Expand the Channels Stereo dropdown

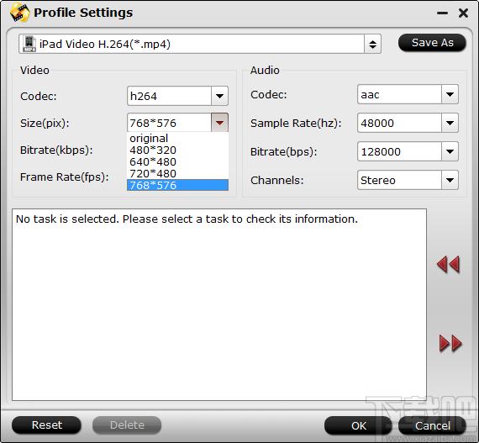pos(450,180)
